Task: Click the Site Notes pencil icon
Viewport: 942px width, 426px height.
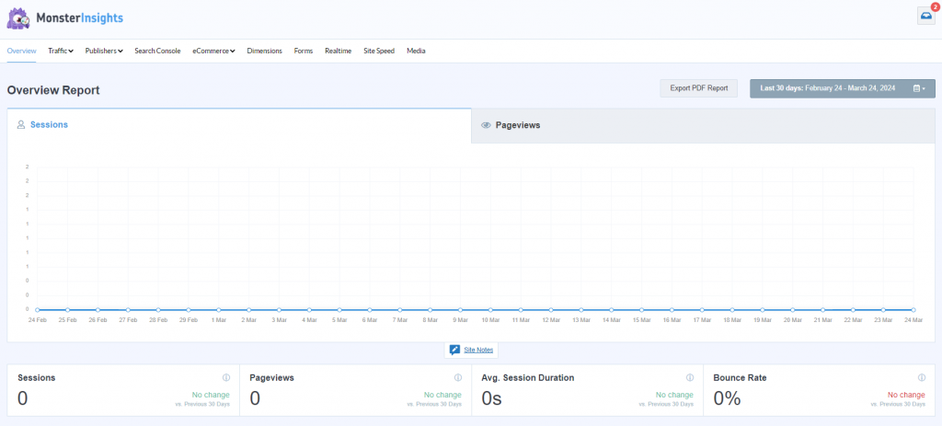Action: click(454, 351)
